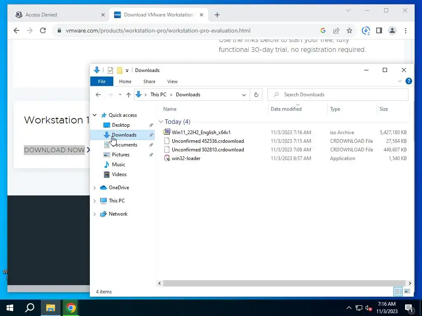Go up one folder level in Explorer
422x316 pixels.
pyautogui.click(x=129, y=95)
